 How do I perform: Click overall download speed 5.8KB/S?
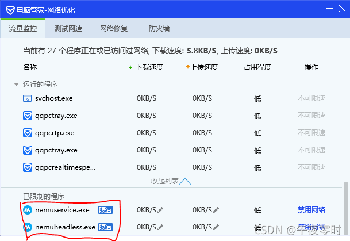click(x=202, y=51)
